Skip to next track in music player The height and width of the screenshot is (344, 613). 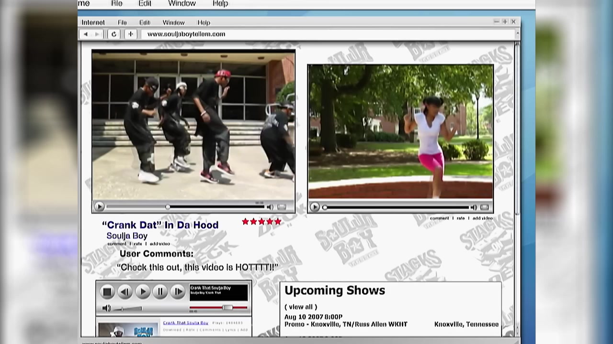178,291
